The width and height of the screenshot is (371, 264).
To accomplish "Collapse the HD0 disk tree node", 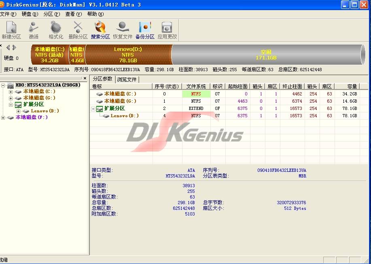I will (3, 85).
